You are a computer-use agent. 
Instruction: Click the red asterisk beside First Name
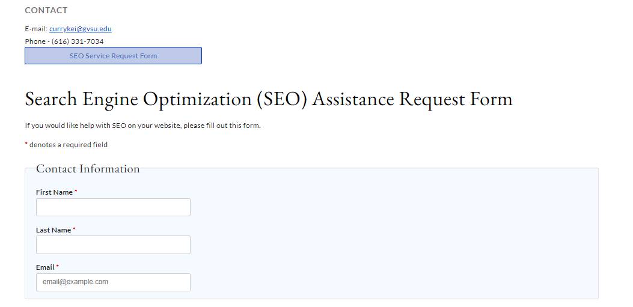pyautogui.click(x=76, y=192)
